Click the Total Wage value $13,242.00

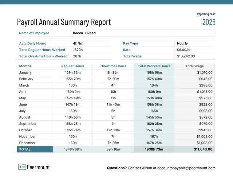click(186, 56)
